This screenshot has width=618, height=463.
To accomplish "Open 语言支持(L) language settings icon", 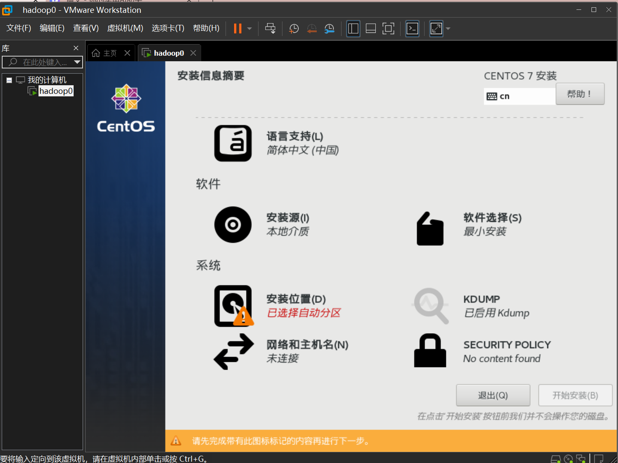I will click(x=233, y=143).
